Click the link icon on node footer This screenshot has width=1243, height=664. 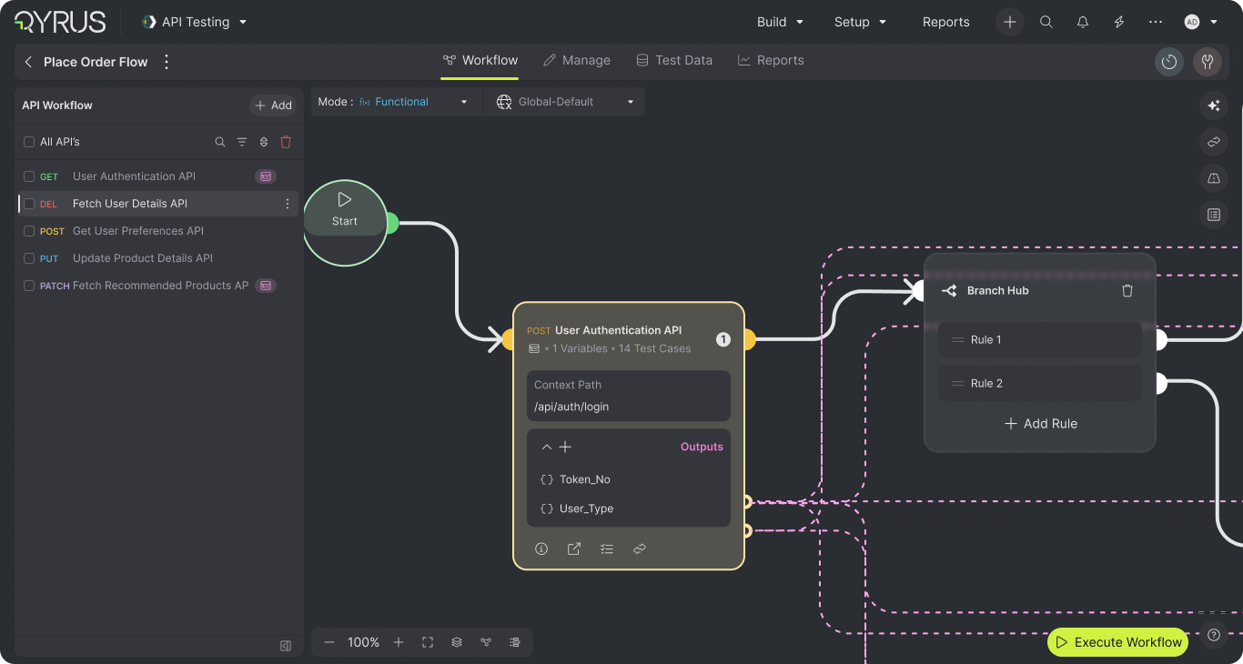(640, 549)
